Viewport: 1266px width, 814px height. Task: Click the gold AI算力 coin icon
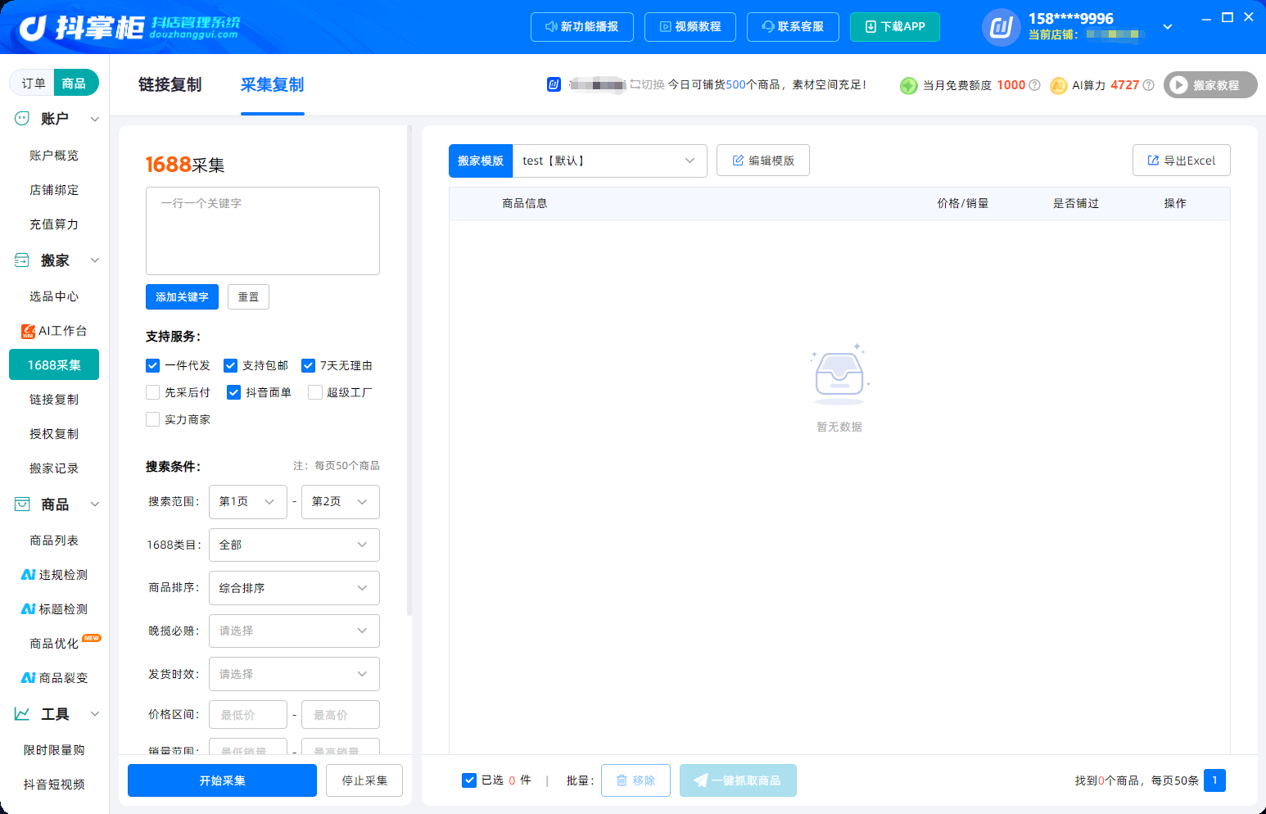tap(1058, 85)
